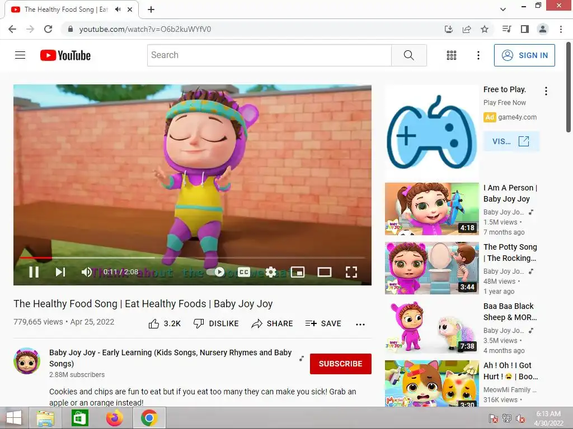Play The Potty Song thumbnail

pos(431,268)
